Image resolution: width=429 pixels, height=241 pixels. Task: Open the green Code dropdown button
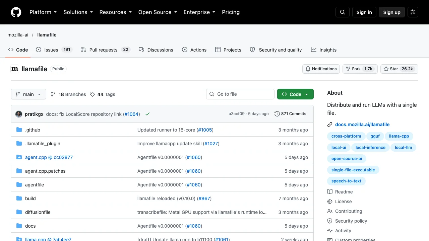295,94
